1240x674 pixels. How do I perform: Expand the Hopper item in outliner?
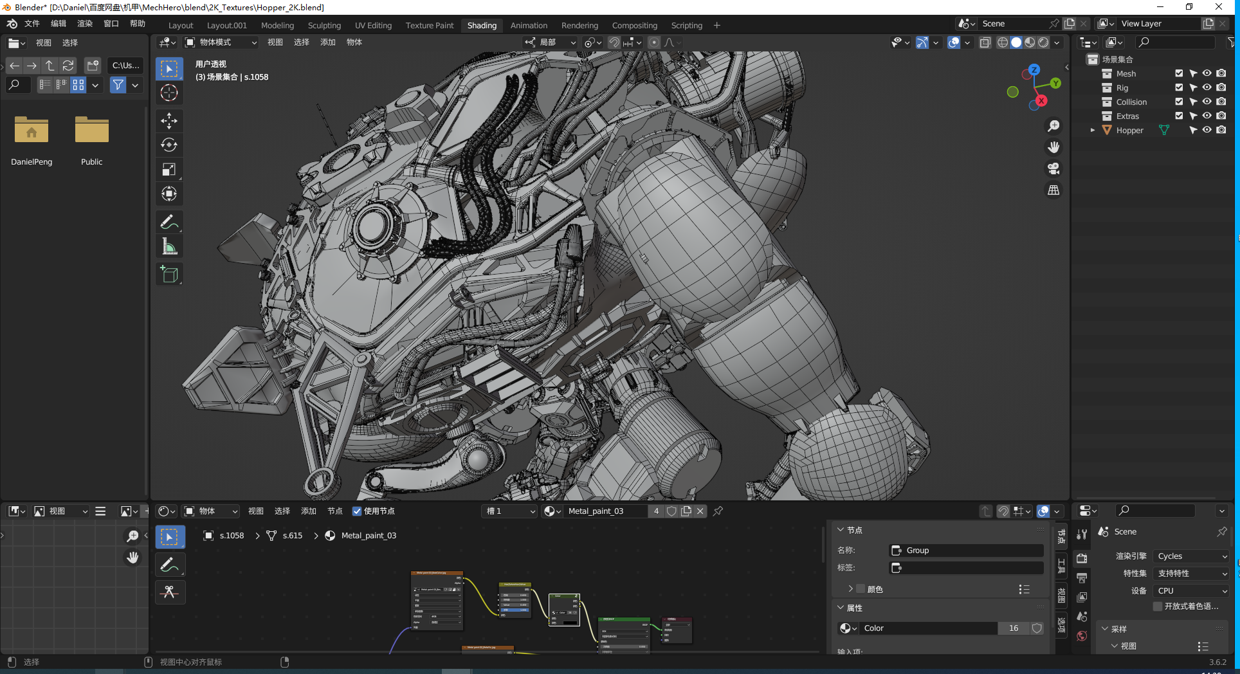coord(1092,131)
